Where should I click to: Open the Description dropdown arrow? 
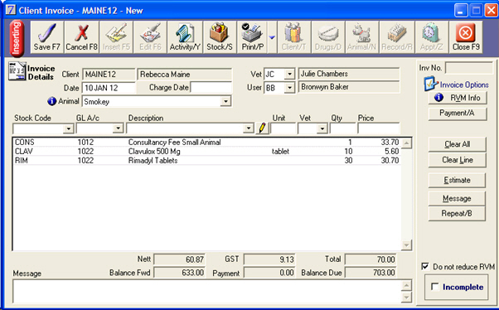coord(248,128)
